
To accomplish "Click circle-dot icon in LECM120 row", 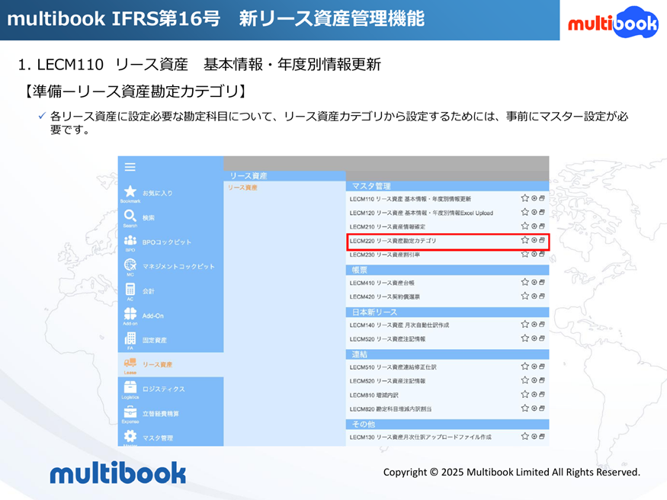I will (x=534, y=212).
